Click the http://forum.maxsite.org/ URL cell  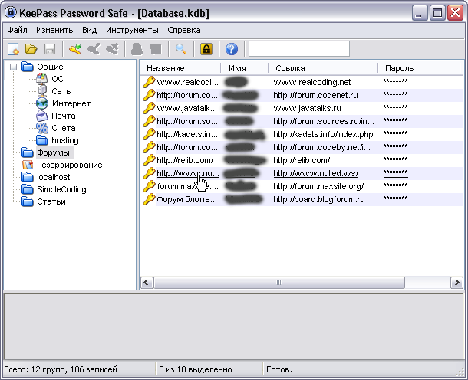point(318,186)
